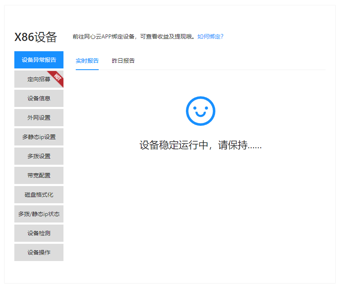Click the red HOT ribbon badge

[57, 77]
